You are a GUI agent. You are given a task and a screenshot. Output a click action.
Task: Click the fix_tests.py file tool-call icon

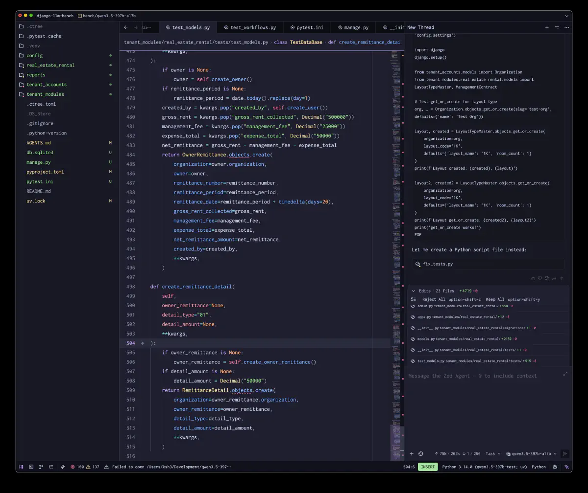(417, 264)
